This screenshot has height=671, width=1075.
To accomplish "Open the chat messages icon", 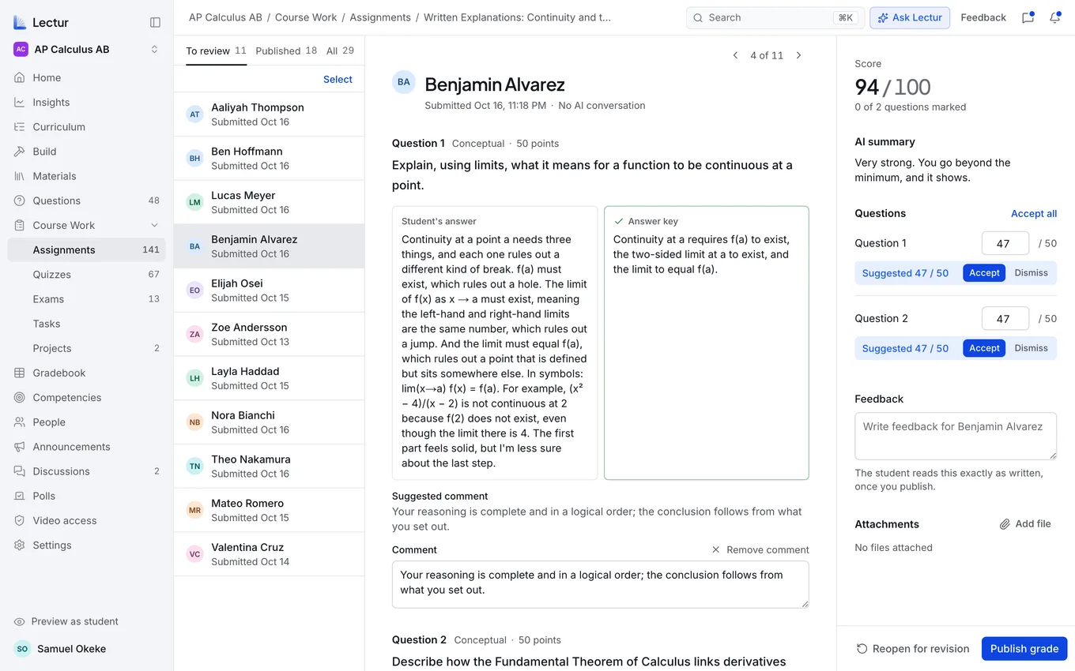I will (x=1028, y=17).
